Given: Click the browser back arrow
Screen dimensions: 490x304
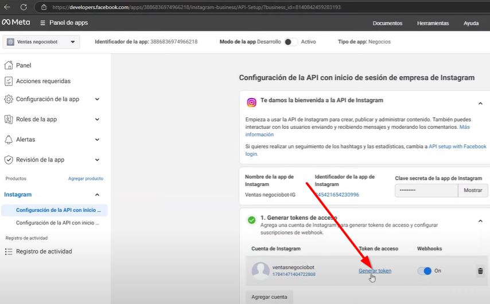Looking at the screenshot, I should [7, 7].
